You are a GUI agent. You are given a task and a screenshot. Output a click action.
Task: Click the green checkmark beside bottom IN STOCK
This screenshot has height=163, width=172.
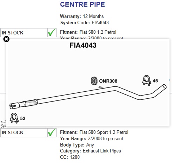point(52,132)
